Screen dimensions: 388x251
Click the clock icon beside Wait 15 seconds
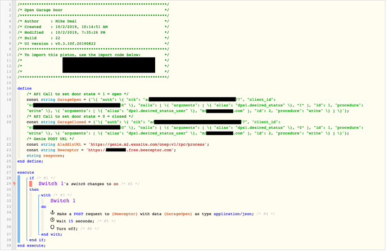pos(52,220)
